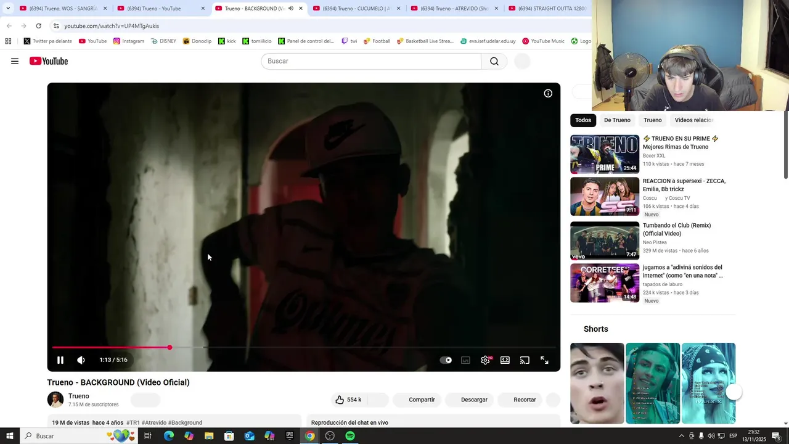The height and width of the screenshot is (444, 789).
Task: View site information icon in address bar
Action: click(x=55, y=26)
